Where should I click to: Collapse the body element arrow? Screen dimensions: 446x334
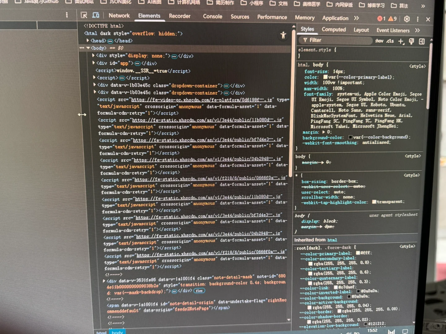click(x=88, y=48)
